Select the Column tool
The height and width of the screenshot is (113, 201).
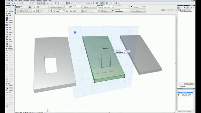10,32
